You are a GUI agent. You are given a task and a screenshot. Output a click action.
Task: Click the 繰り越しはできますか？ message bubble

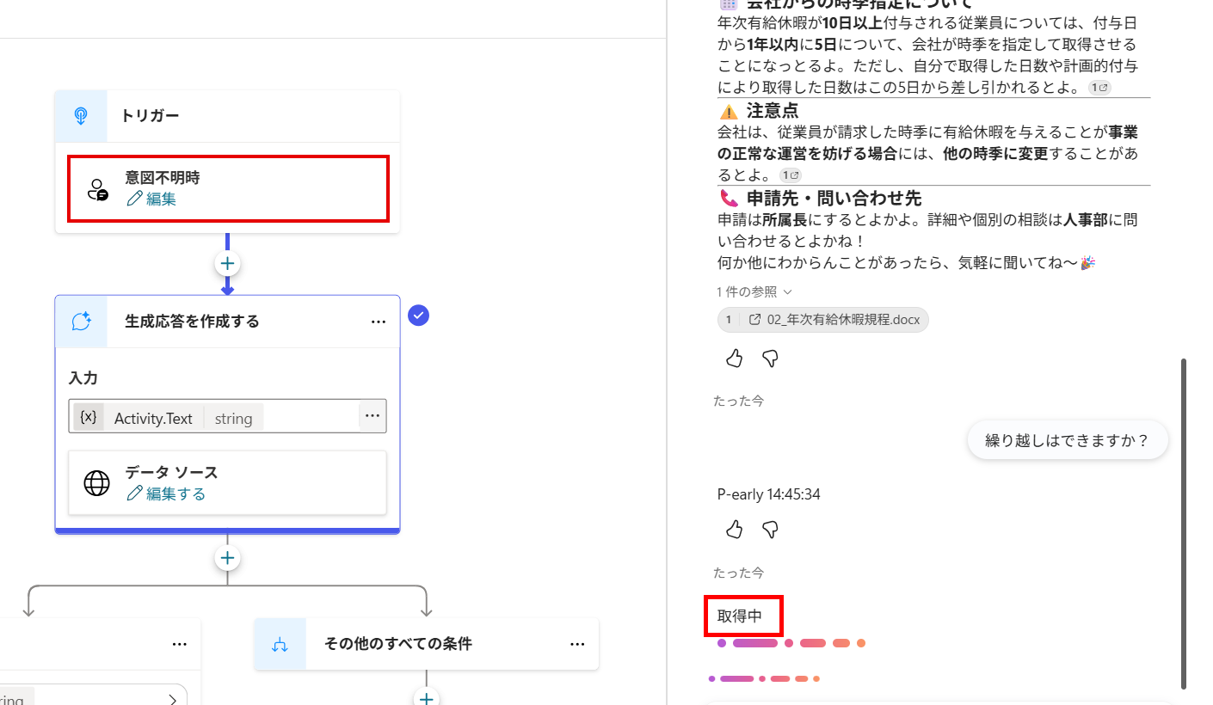pos(1067,441)
